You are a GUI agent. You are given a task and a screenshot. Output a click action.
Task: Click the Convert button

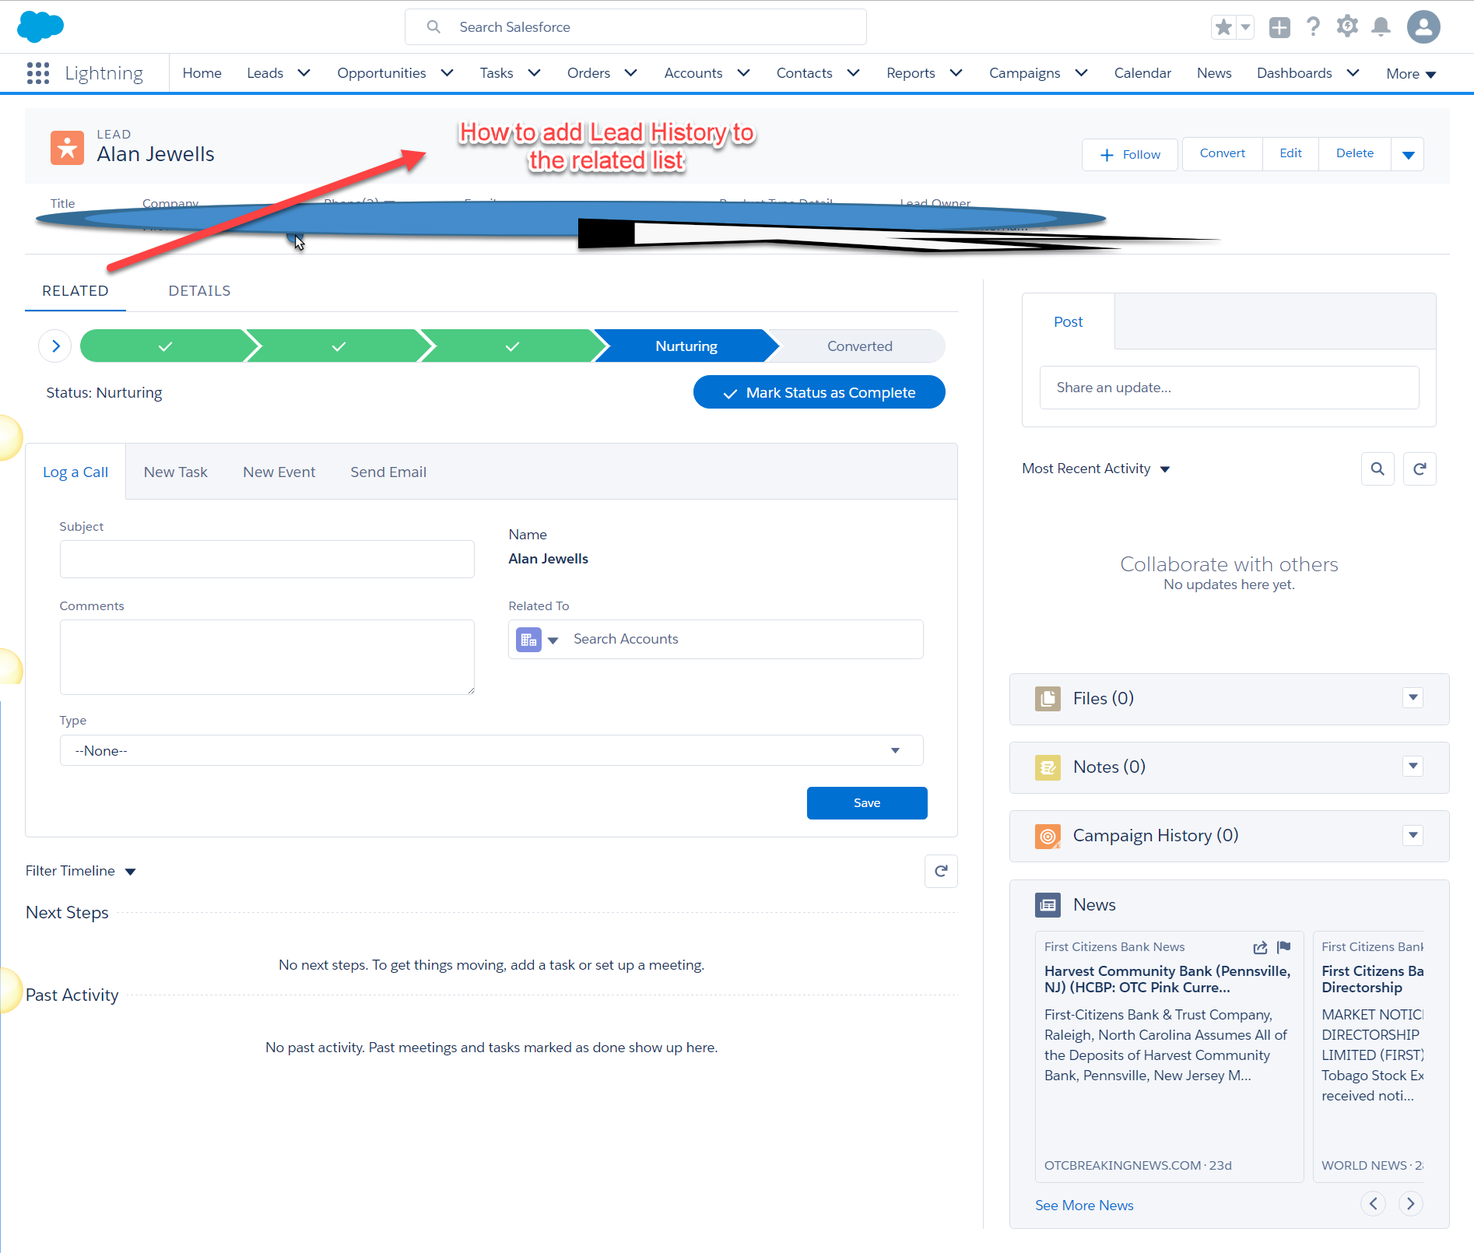1223,153
